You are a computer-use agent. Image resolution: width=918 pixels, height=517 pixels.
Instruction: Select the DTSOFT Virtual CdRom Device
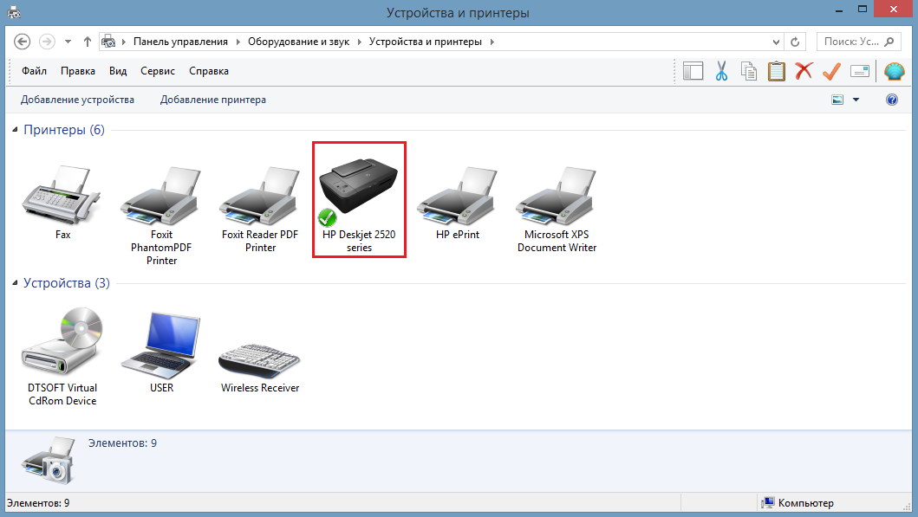(x=62, y=357)
